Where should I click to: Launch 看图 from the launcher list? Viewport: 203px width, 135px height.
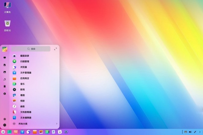click(35, 95)
